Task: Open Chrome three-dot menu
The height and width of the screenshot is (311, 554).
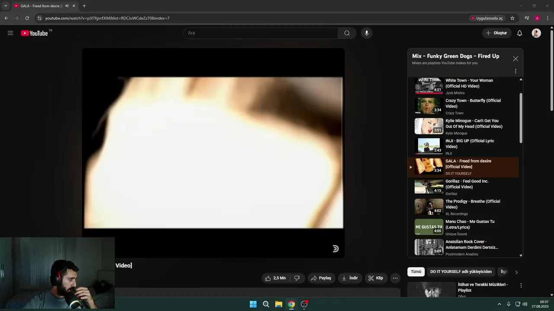Action: tap(548, 18)
